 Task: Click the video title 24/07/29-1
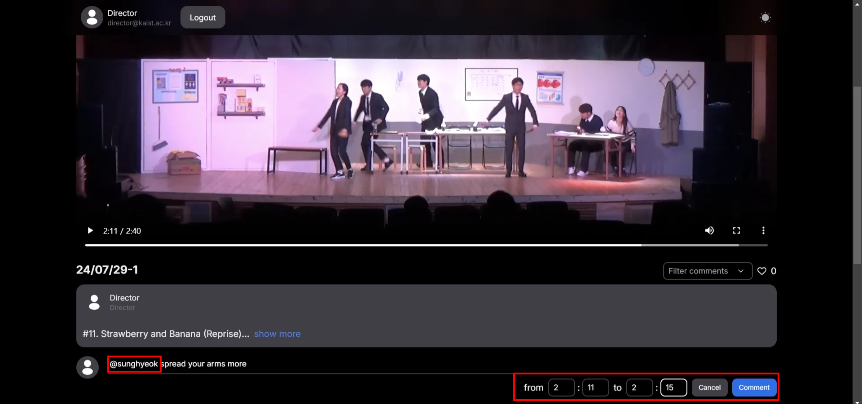[x=107, y=269]
